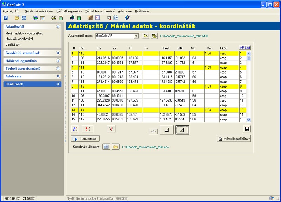Open the Adatrögzítő típusa GeoCalc-AR dropdown

click(x=136, y=36)
